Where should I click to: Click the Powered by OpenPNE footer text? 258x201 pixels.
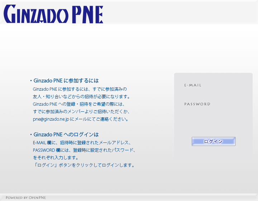coord(26,197)
